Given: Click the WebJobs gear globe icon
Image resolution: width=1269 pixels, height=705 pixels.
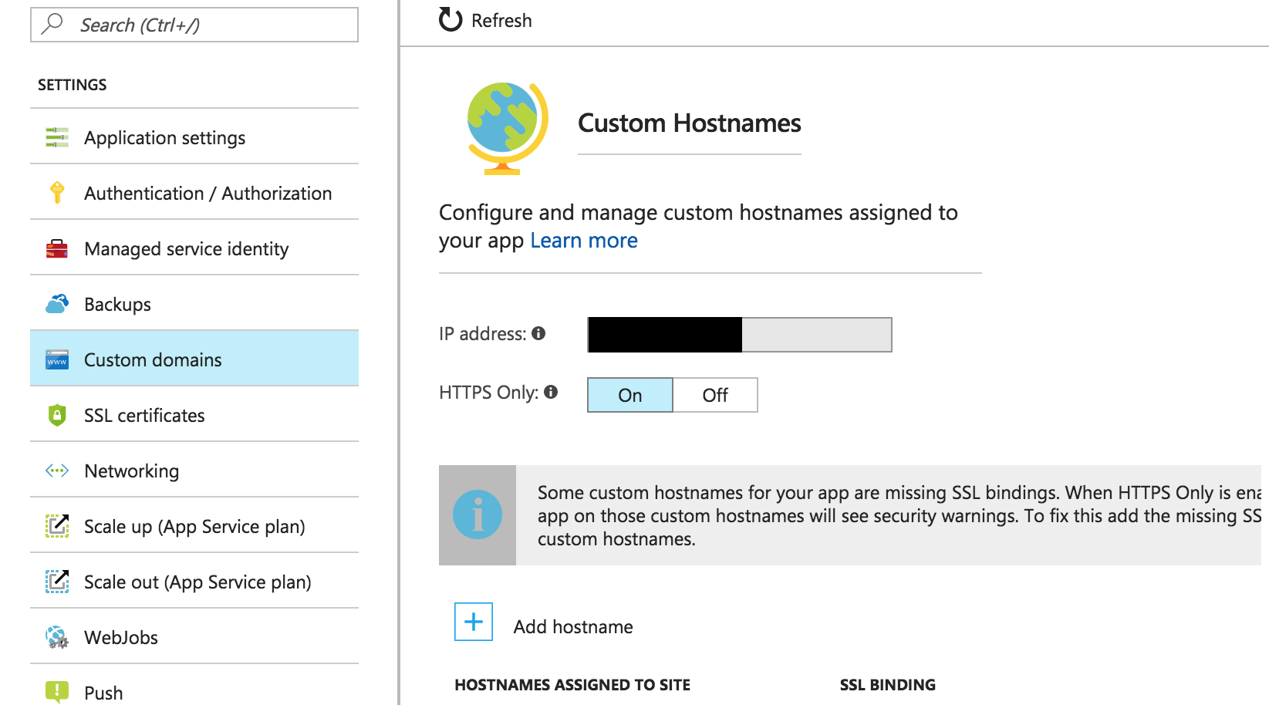Looking at the screenshot, I should [x=57, y=637].
